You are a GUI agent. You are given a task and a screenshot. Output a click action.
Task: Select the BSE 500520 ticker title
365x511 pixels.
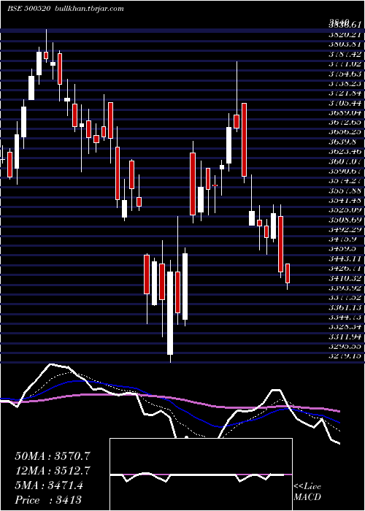(28, 9)
